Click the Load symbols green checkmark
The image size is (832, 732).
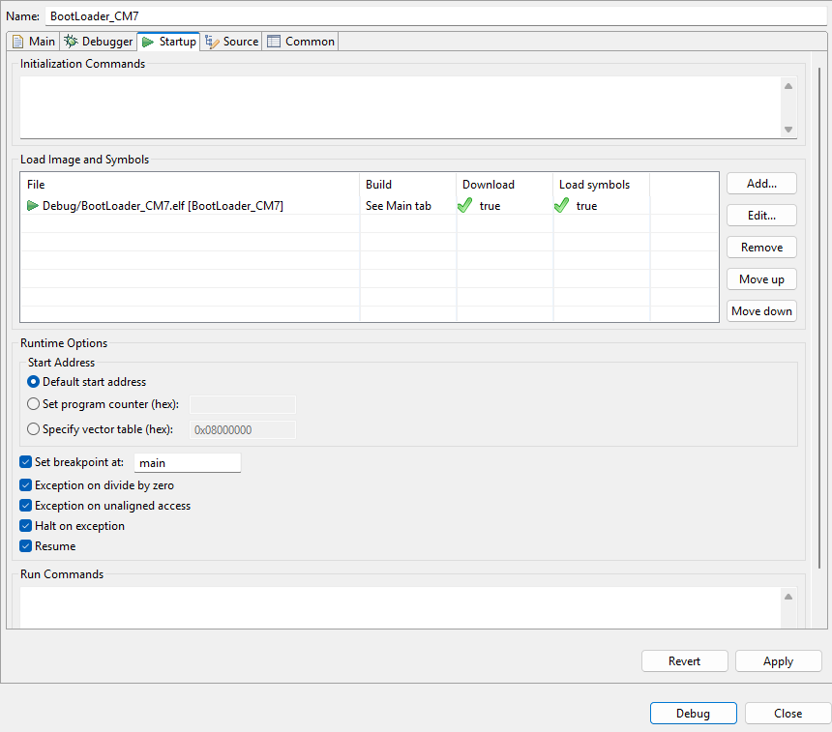561,205
